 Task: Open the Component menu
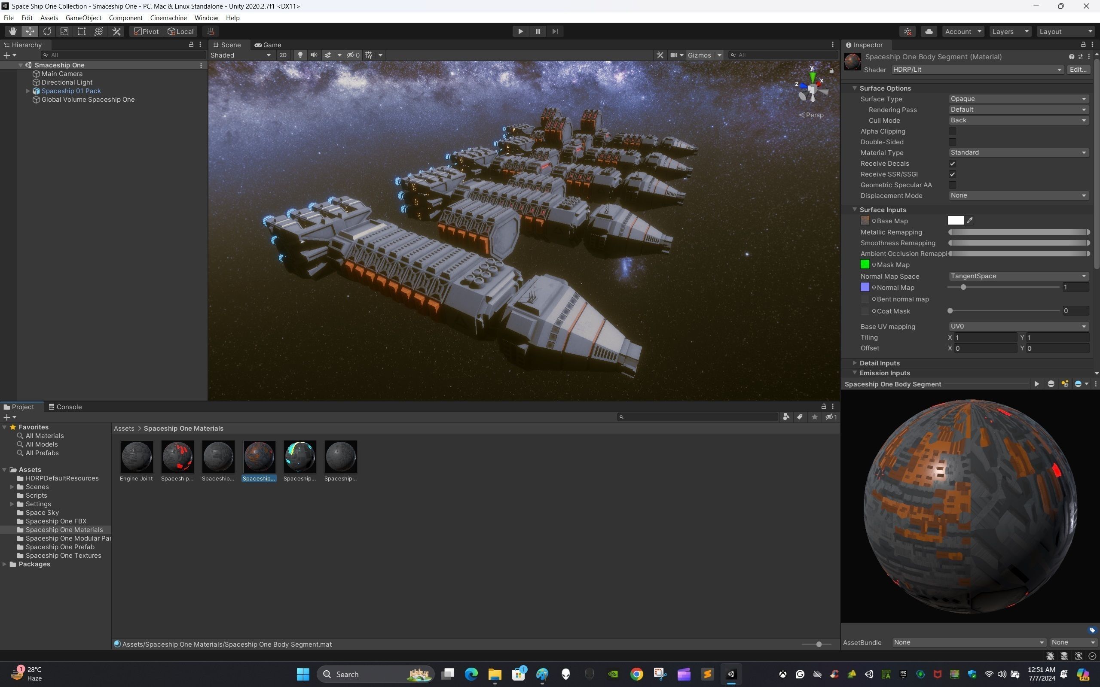click(125, 18)
